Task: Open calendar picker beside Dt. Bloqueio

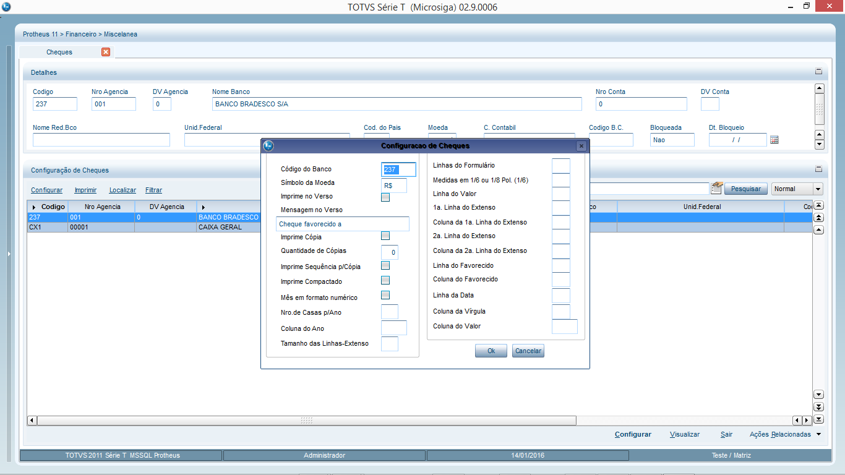Action: [x=774, y=140]
